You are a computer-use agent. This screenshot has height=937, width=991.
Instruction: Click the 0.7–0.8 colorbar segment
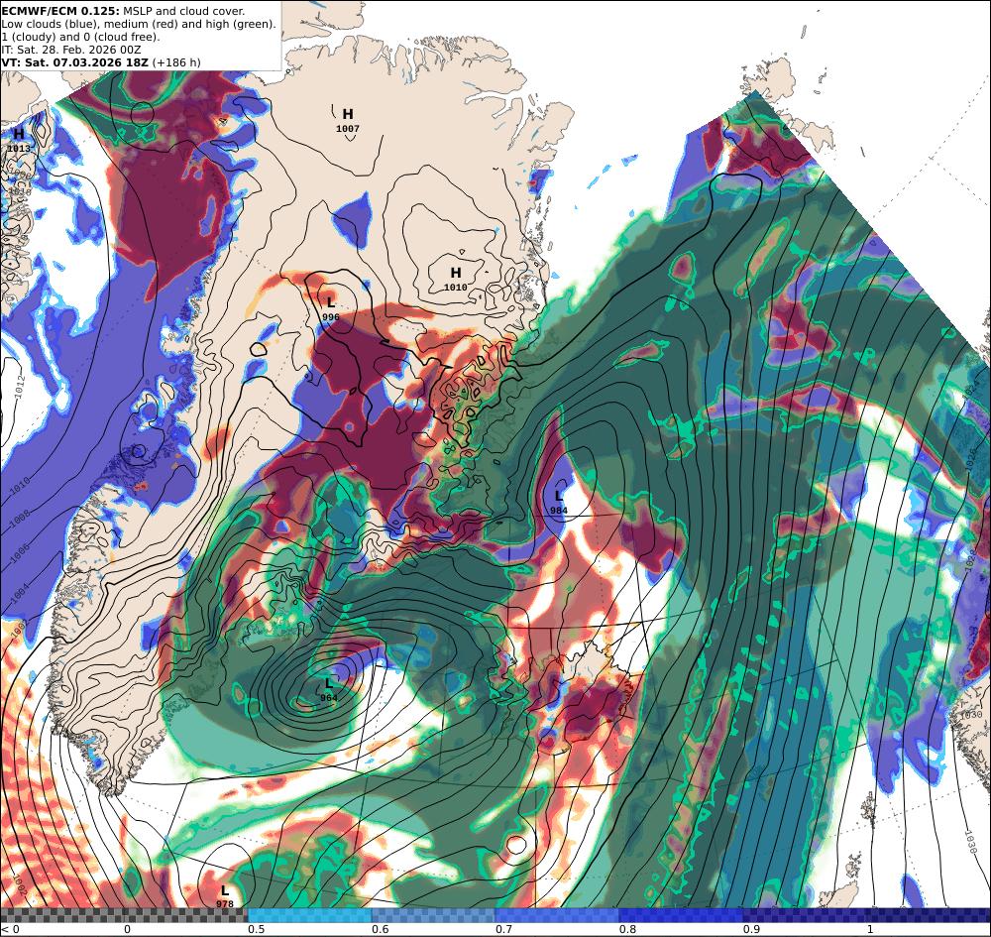[x=557, y=915]
